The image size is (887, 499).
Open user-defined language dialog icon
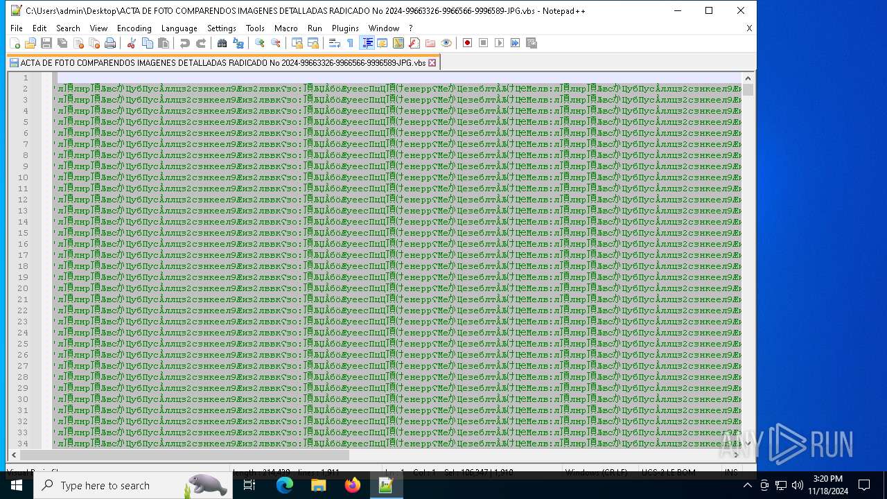383,43
